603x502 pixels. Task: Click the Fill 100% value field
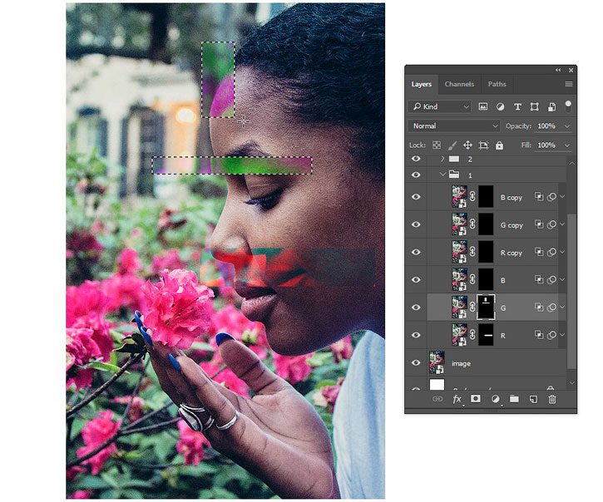pyautogui.click(x=546, y=145)
